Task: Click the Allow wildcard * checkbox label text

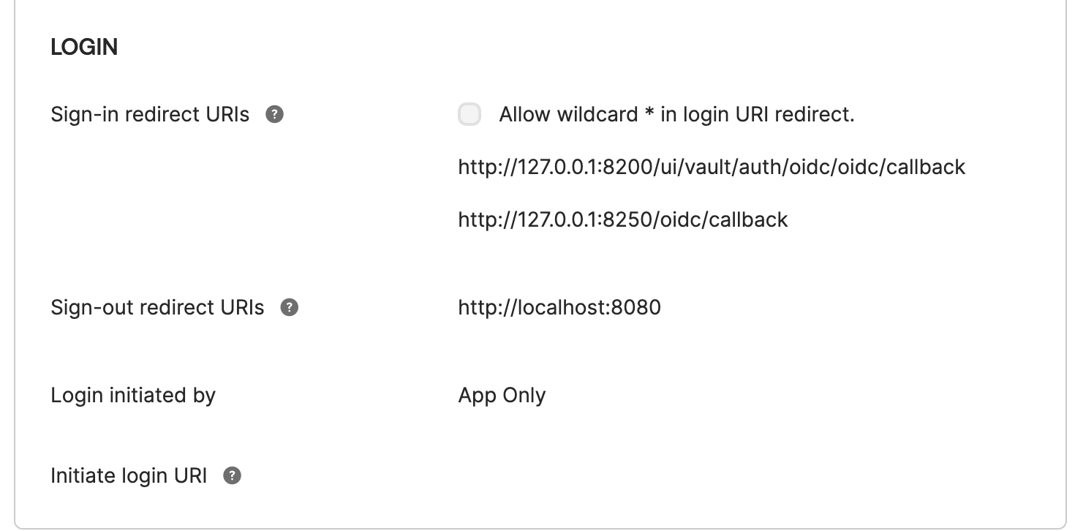Action: (x=676, y=115)
